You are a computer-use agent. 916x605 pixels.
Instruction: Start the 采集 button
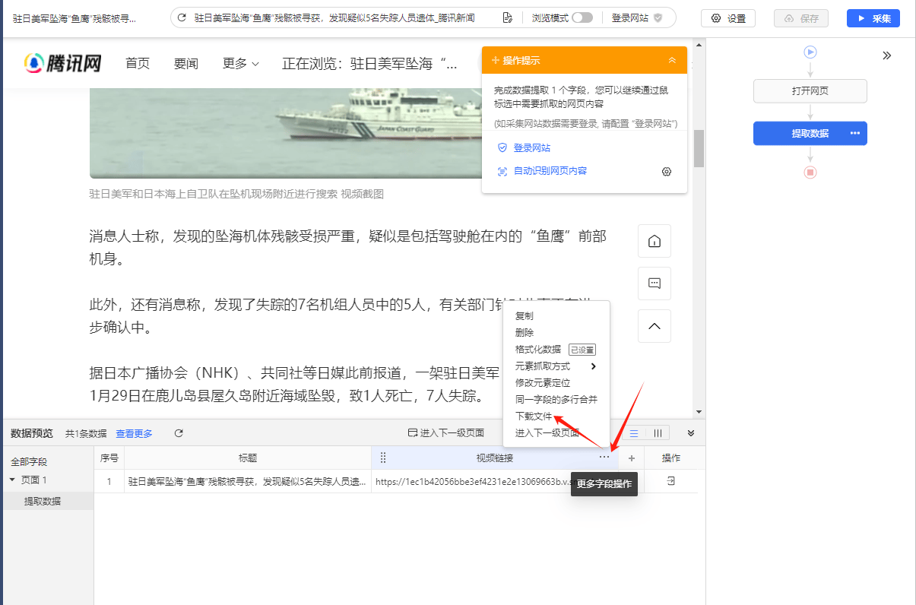873,18
